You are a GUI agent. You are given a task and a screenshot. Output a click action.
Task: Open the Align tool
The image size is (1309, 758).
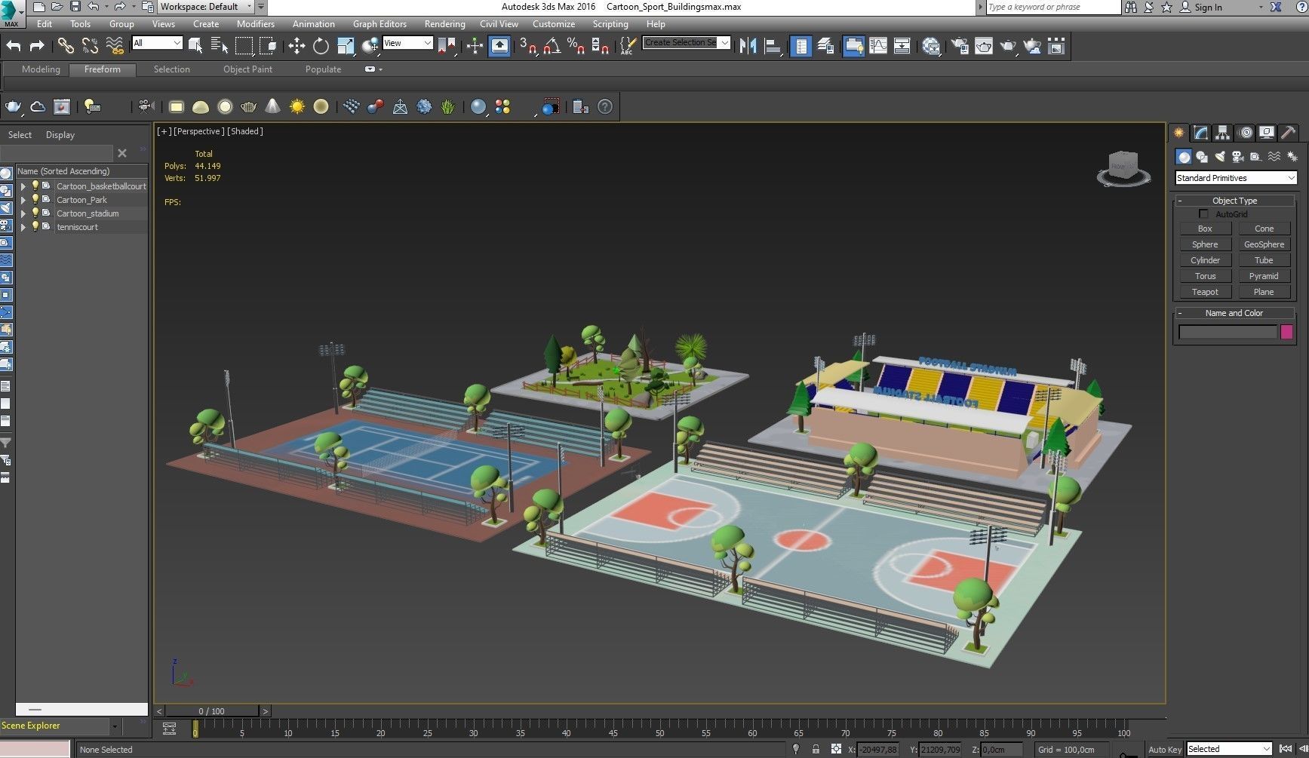(x=772, y=46)
